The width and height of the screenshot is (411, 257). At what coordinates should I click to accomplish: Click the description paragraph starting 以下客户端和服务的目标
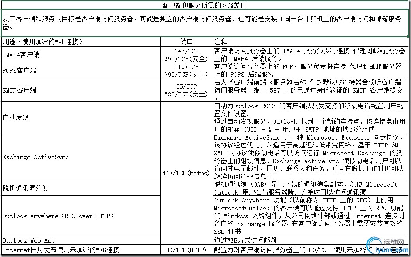point(205,23)
